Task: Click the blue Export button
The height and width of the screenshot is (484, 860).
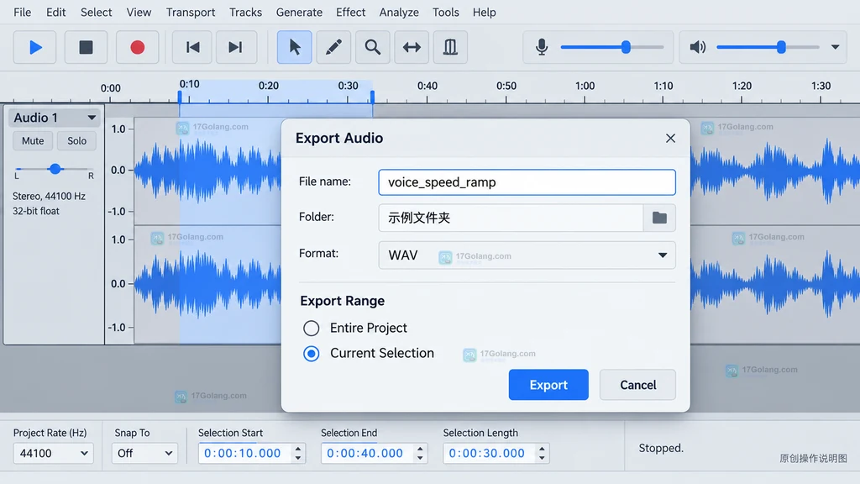Action: click(x=548, y=385)
